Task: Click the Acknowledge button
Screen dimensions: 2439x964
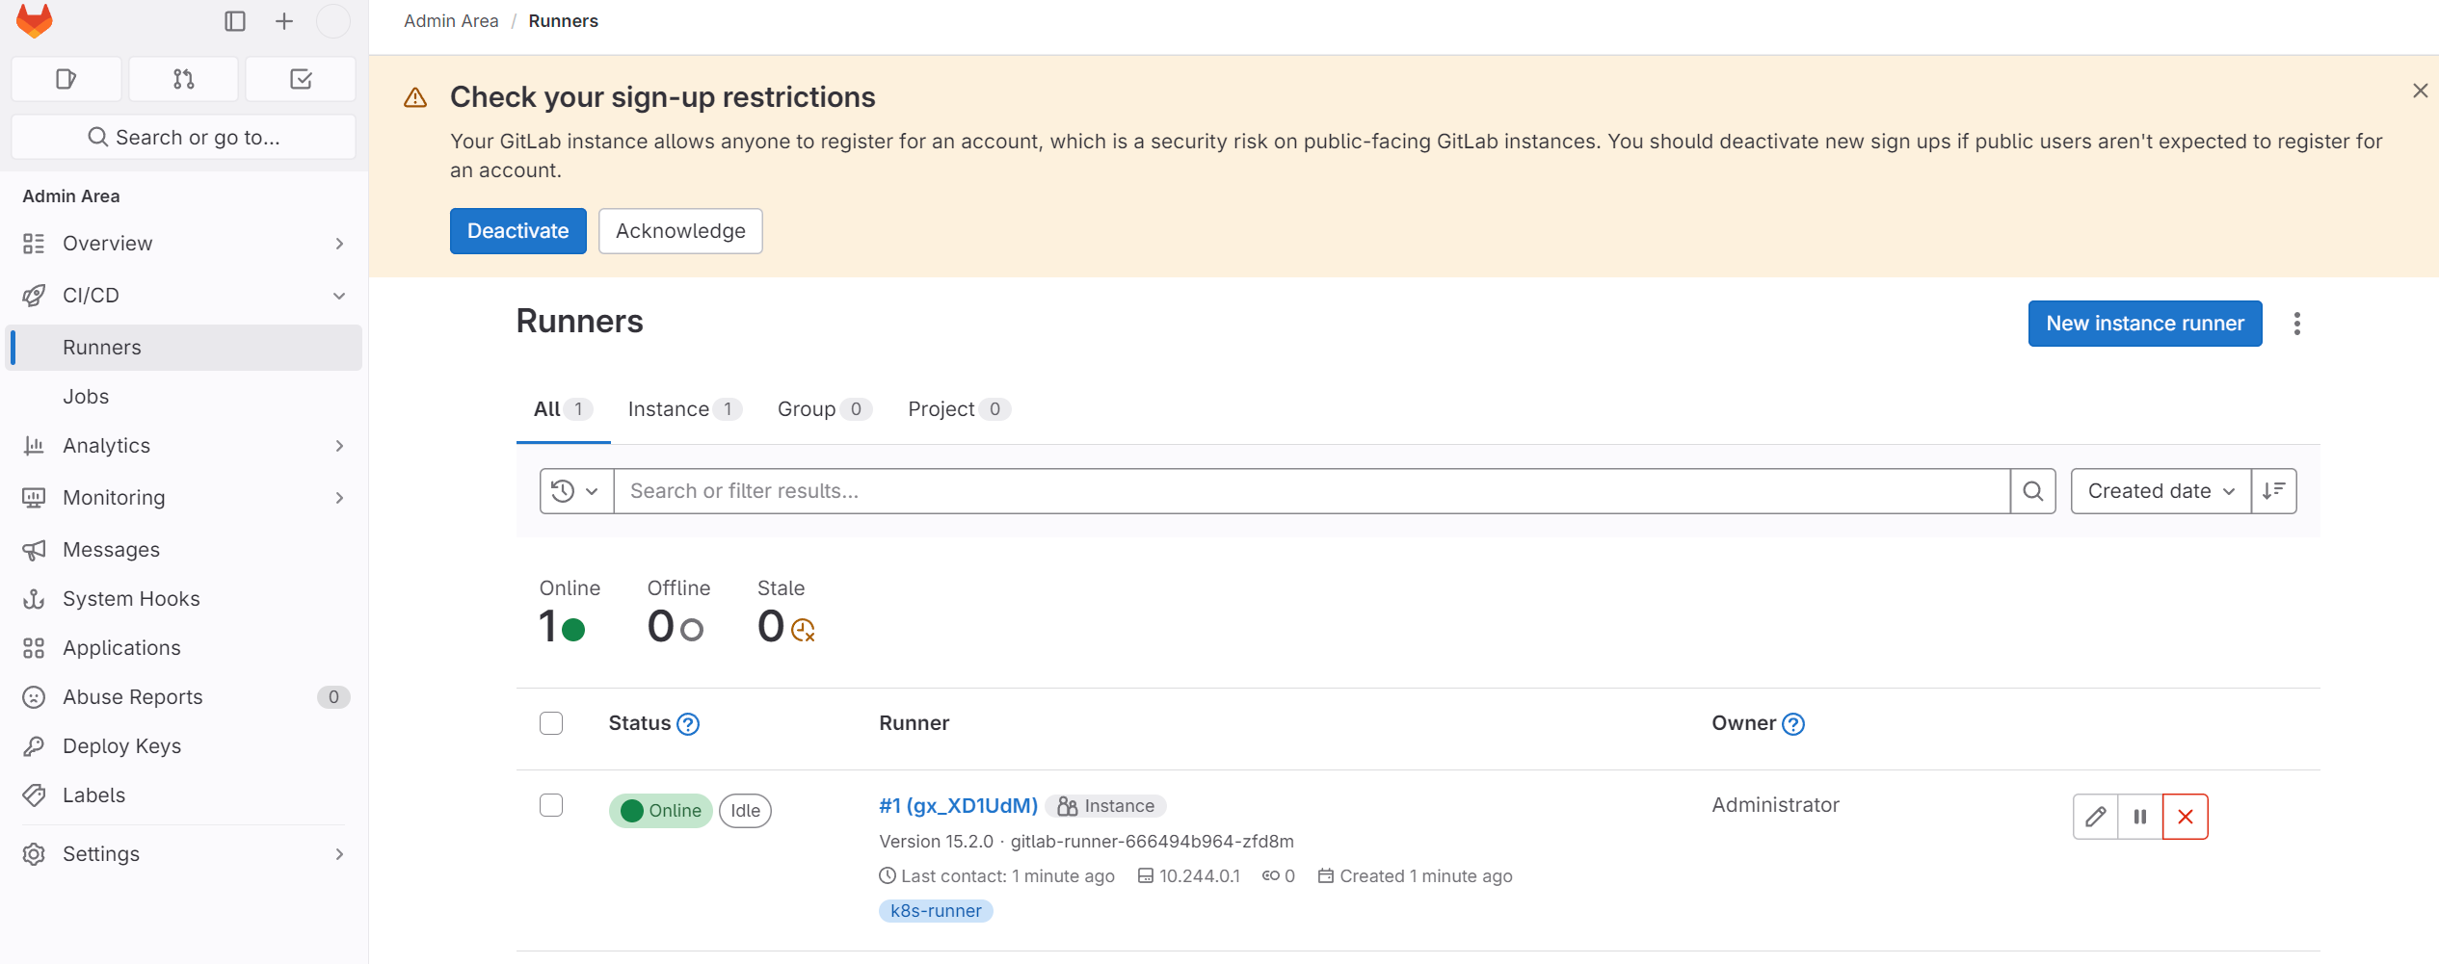Action: (x=680, y=231)
